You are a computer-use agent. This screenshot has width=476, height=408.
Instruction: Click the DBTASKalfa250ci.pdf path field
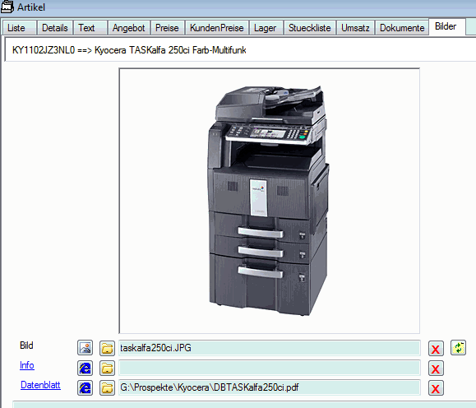pyautogui.click(x=270, y=387)
